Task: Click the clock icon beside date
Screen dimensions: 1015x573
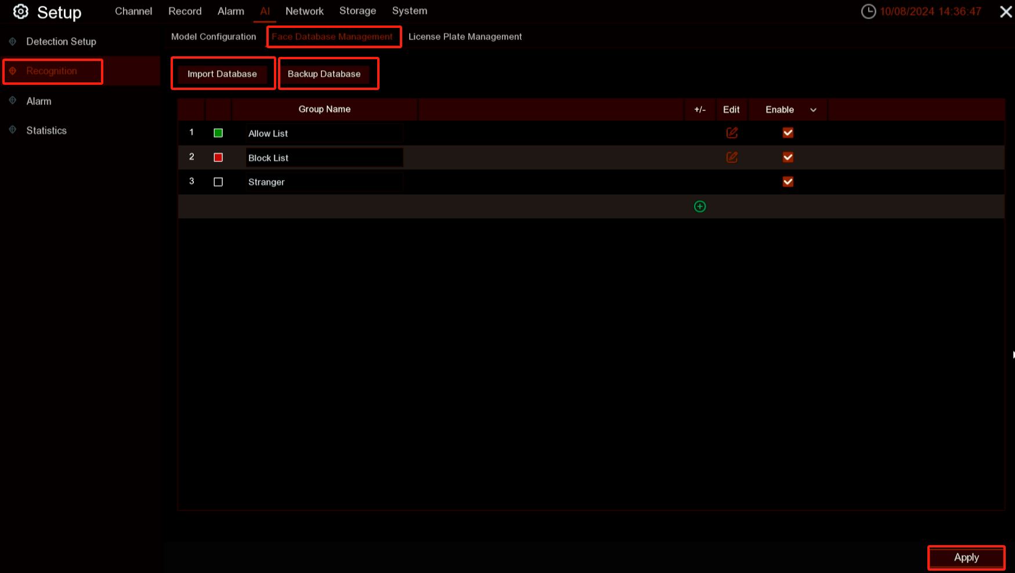Action: coord(868,12)
